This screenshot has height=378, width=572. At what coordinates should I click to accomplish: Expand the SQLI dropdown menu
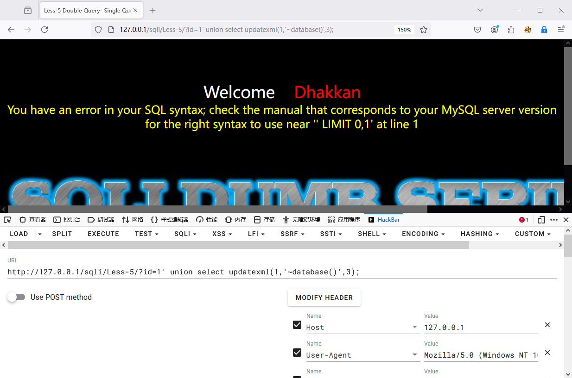point(185,234)
